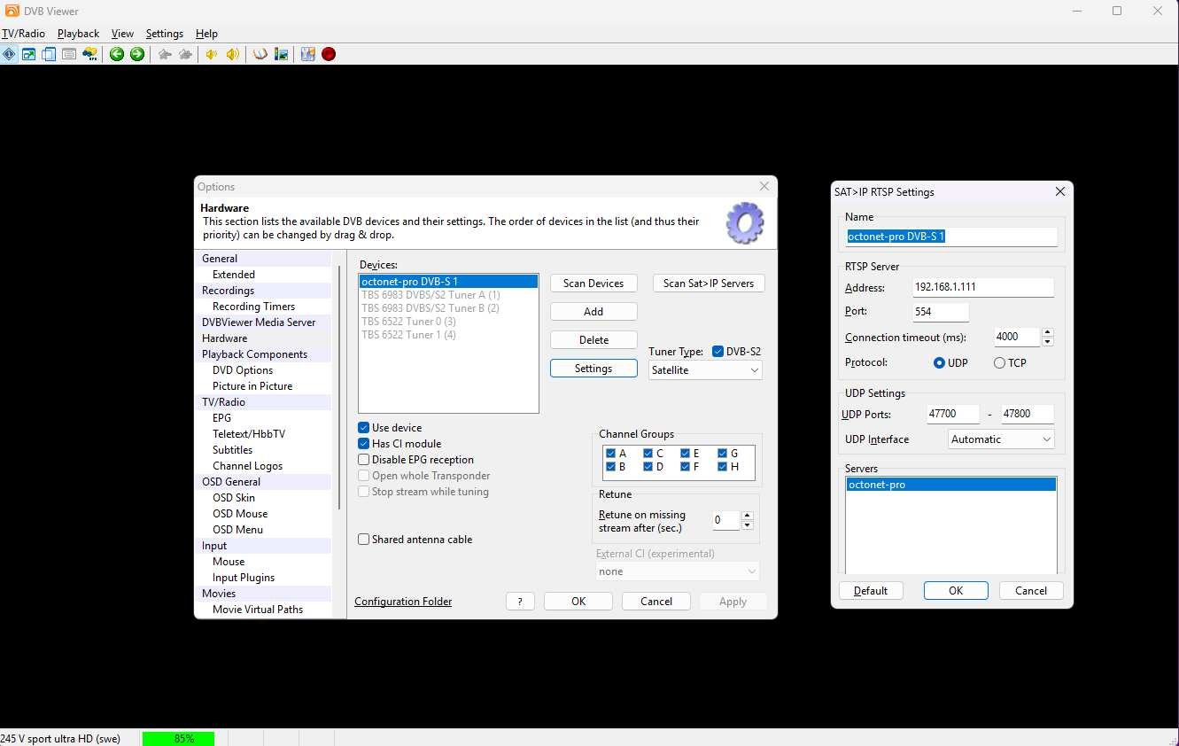This screenshot has height=746, width=1179.
Task: Expand the UDP Interface Automatic dropdown
Action: click(1000, 439)
